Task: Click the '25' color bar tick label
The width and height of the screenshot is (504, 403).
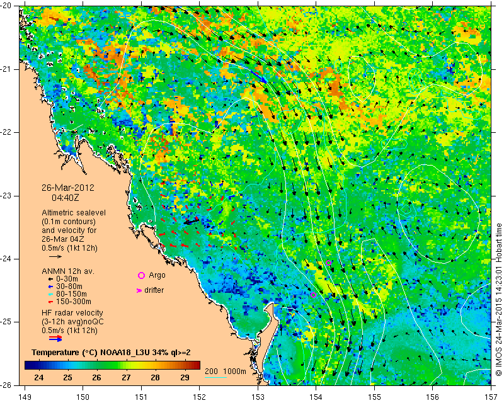Action: [67, 377]
